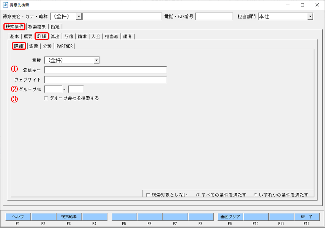This screenshot has width=325, height=228.
Task: Click the 終了 F12 button
Action: pos(307,217)
